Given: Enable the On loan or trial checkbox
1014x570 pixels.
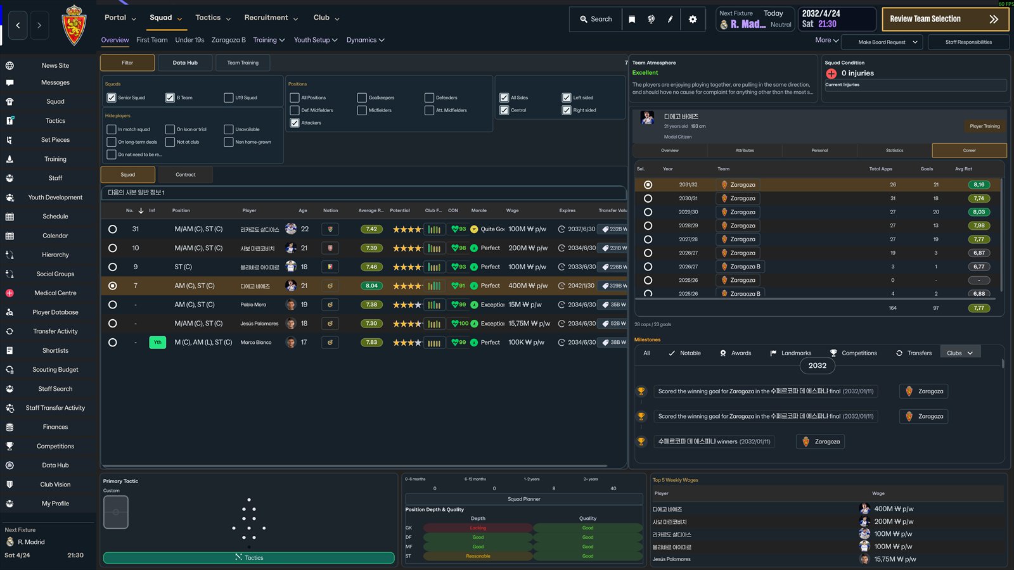Looking at the screenshot, I should tap(170, 129).
